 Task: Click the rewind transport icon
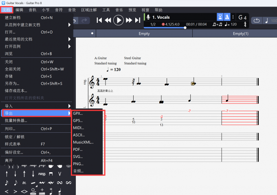[108, 20]
